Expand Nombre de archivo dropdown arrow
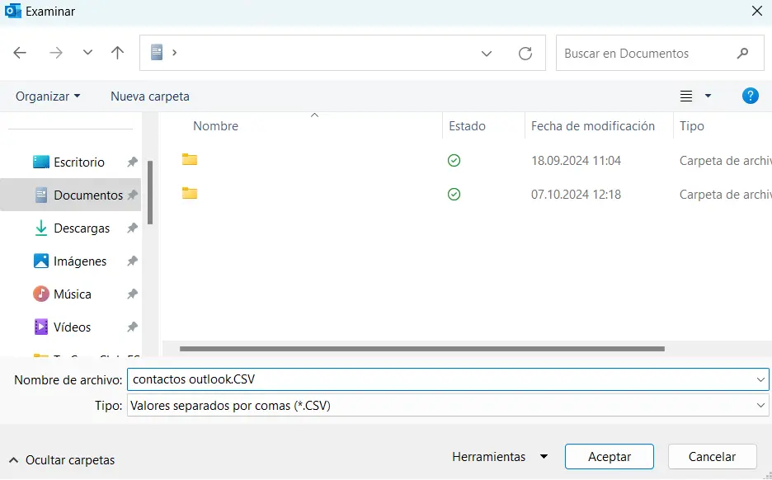This screenshot has width=772, height=480. pos(760,379)
